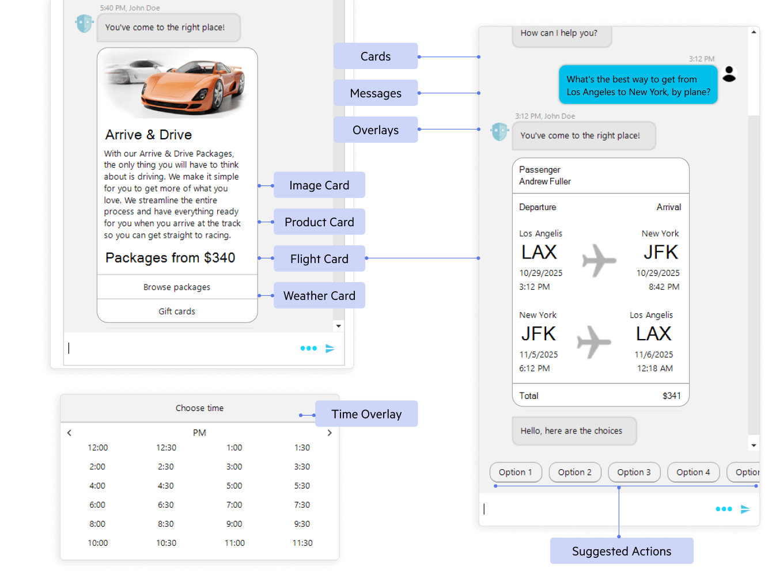Open the ellipsis toolbar menu in left chat
The height and width of the screenshot is (578, 772).
point(308,348)
